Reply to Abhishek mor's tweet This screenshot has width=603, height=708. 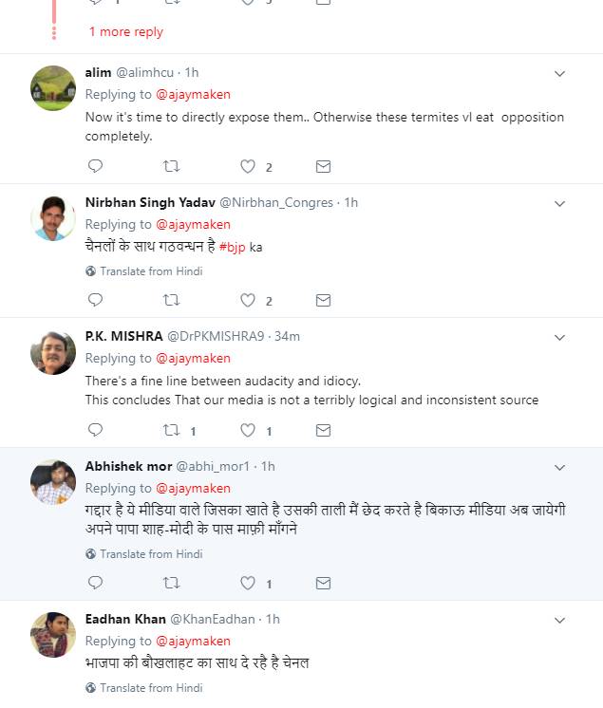click(95, 583)
